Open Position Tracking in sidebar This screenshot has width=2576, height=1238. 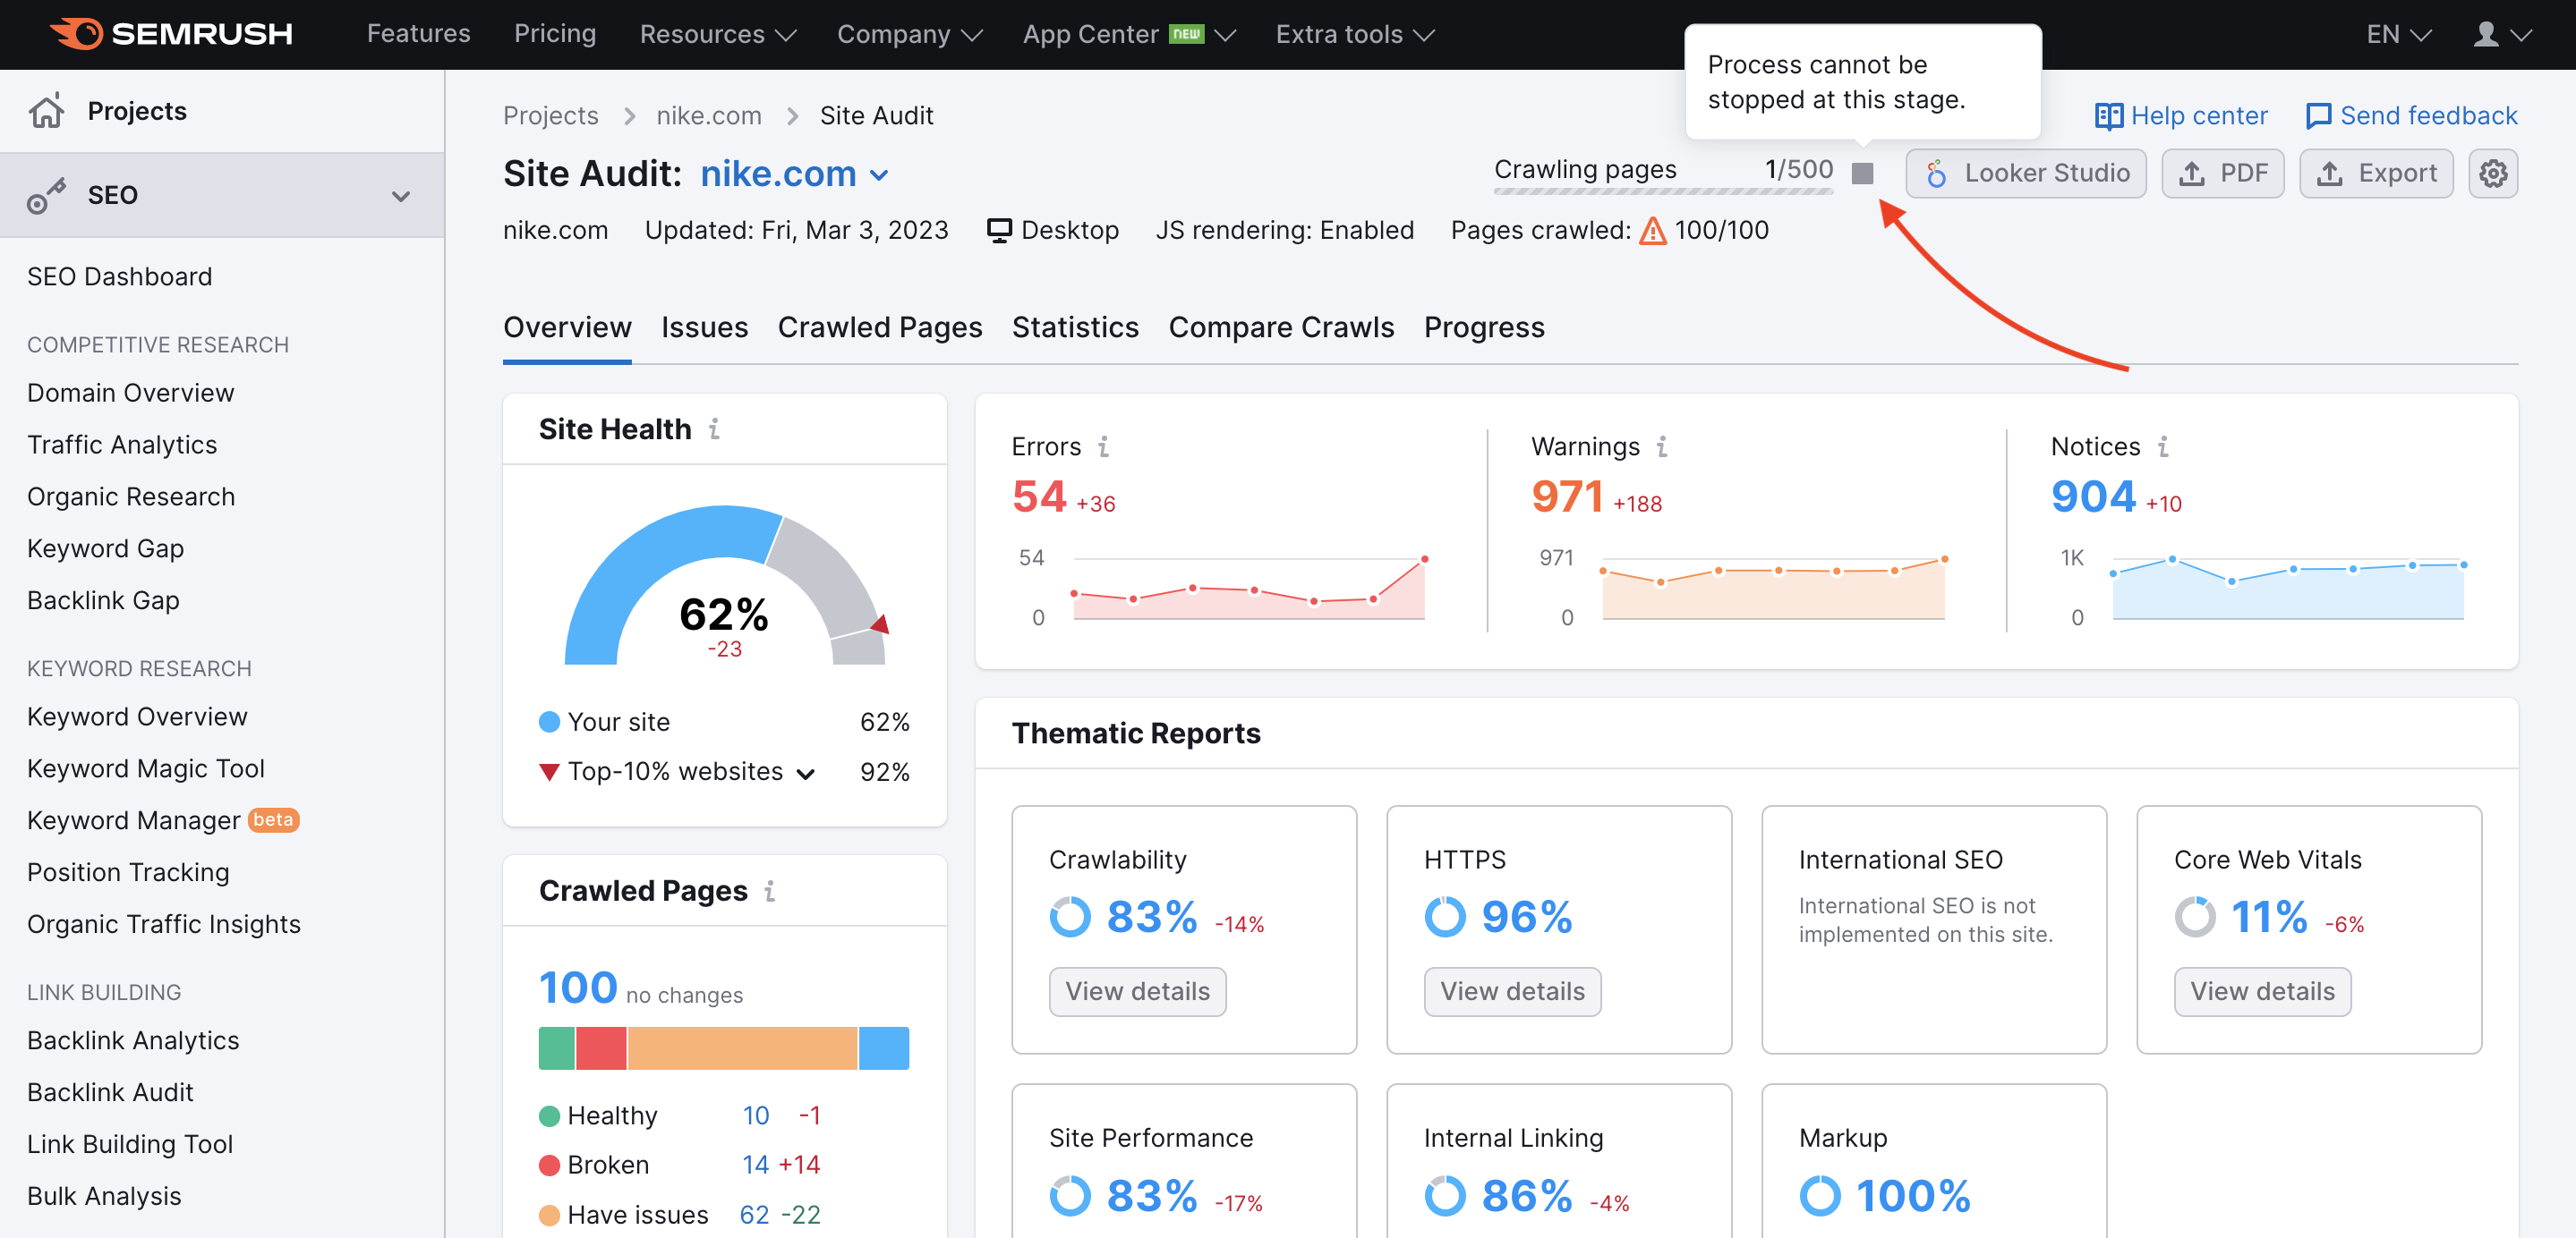(128, 872)
